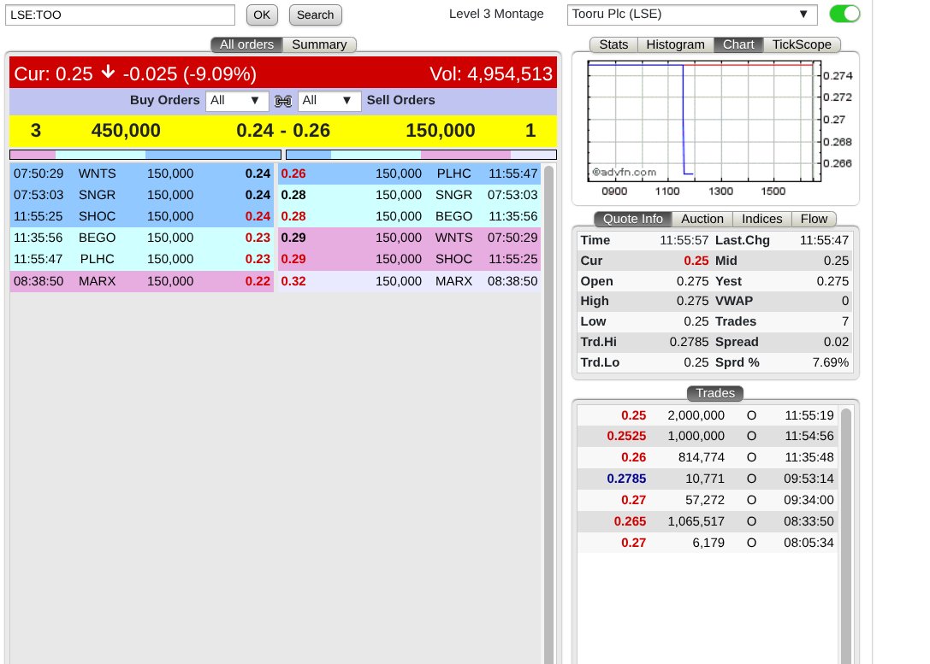Click the Trades panel header
This screenshot has width=930, height=664.
pos(715,393)
